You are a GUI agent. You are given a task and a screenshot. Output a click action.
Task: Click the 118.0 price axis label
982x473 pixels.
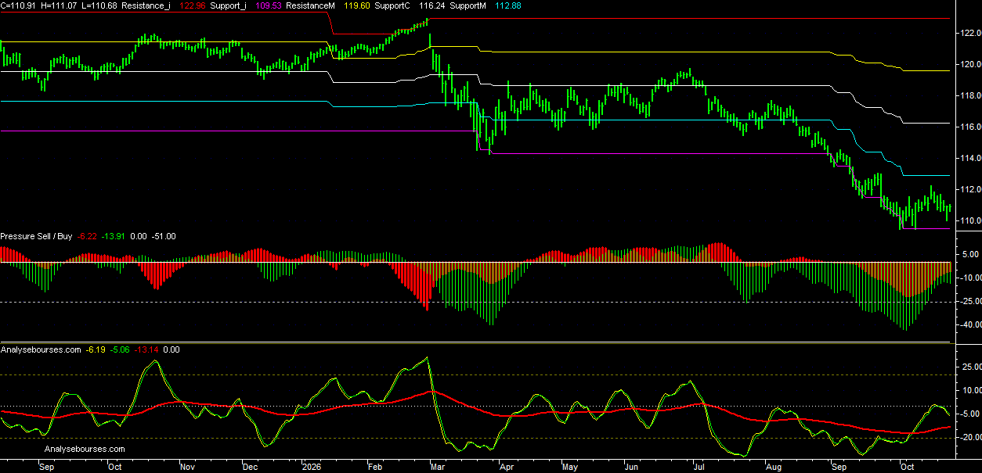click(x=969, y=95)
